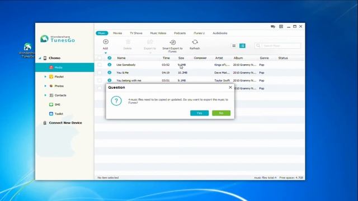Switch to the Audiobooks tab
Image resolution: width=358 pixels, height=201 pixels.
pos(220,33)
